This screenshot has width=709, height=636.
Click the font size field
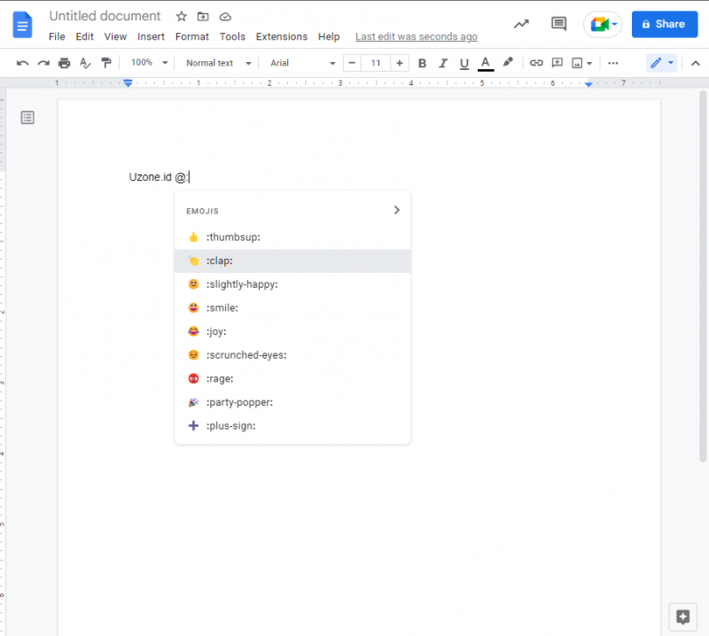(x=376, y=63)
